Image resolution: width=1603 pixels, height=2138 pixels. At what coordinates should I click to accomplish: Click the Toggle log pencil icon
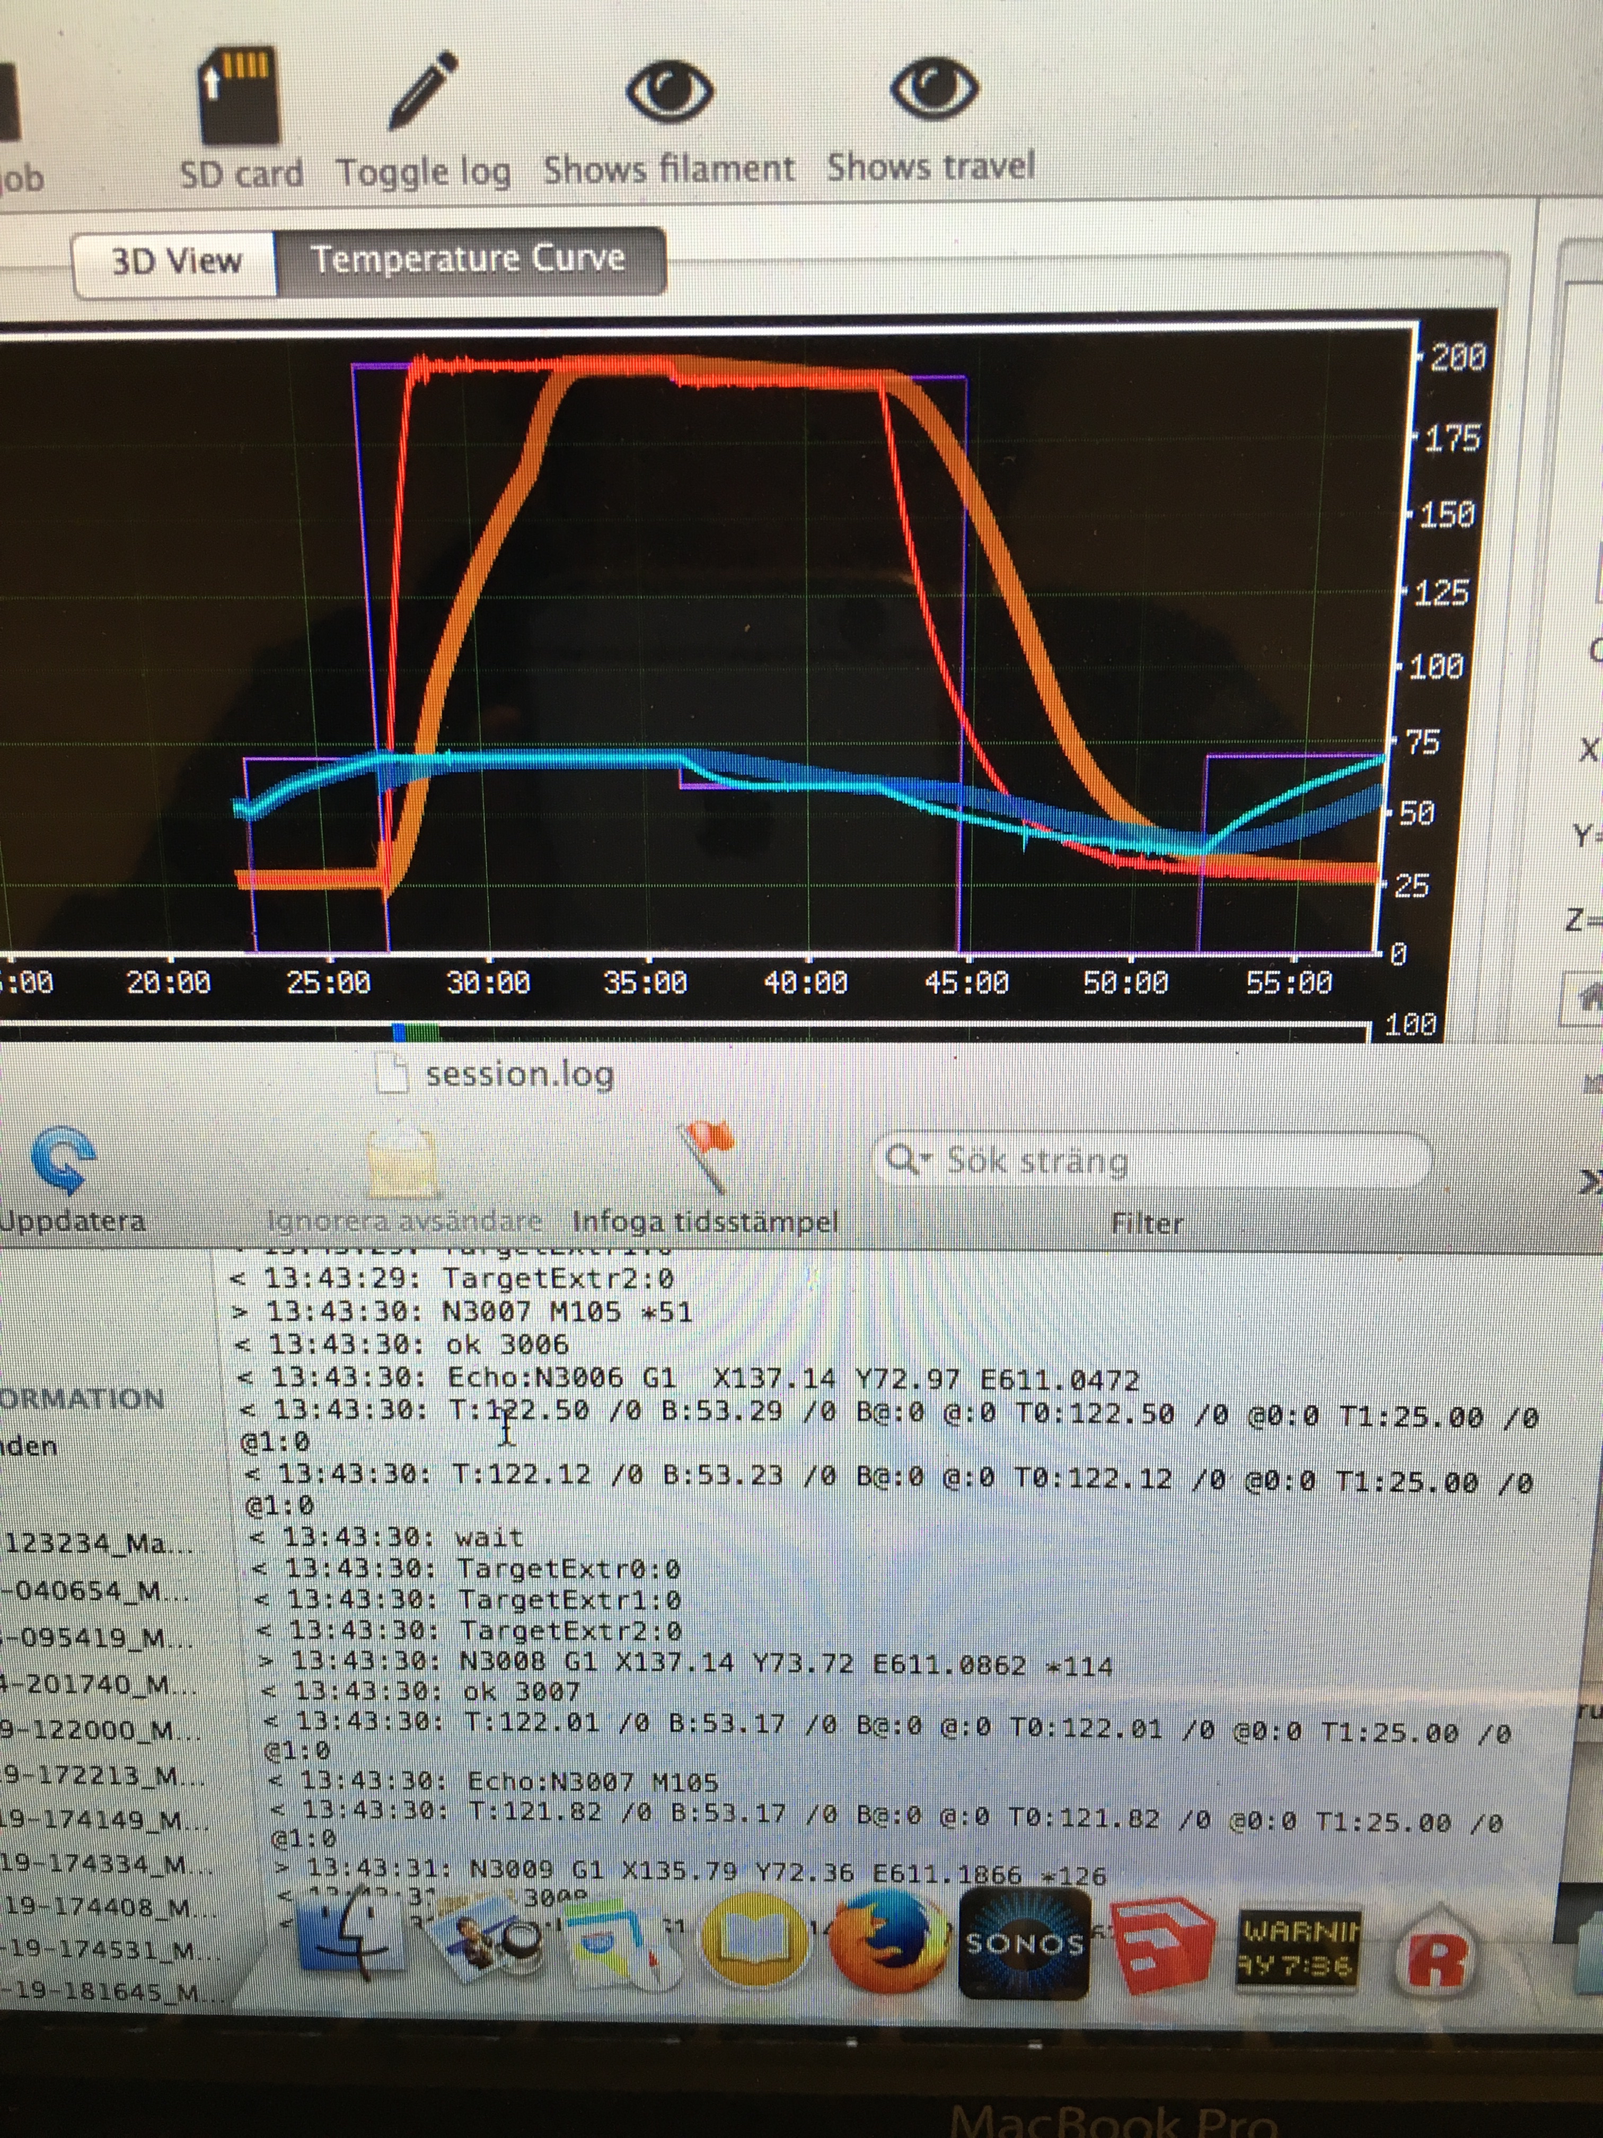(423, 92)
